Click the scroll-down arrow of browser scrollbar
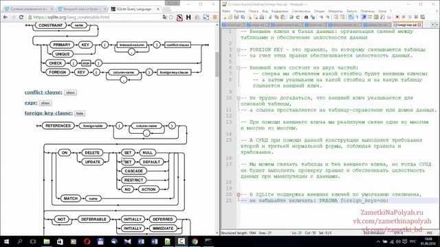Screen dimensions: 440x247 point(217,233)
